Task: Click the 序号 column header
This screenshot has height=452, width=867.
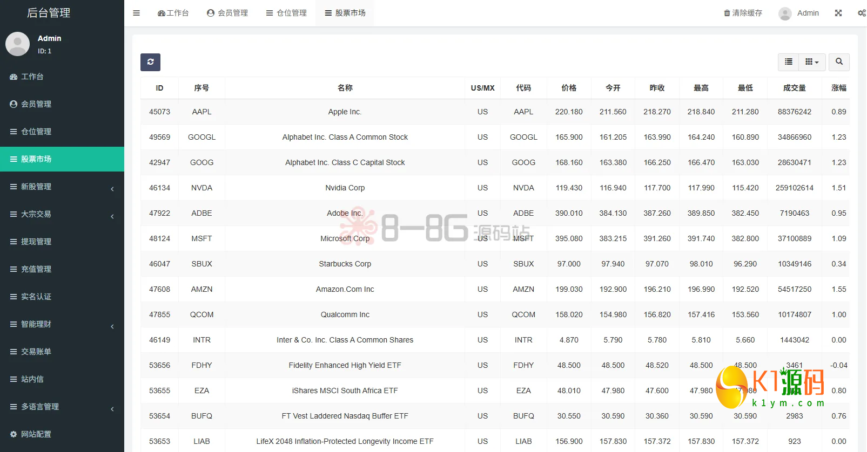Action: (x=201, y=88)
